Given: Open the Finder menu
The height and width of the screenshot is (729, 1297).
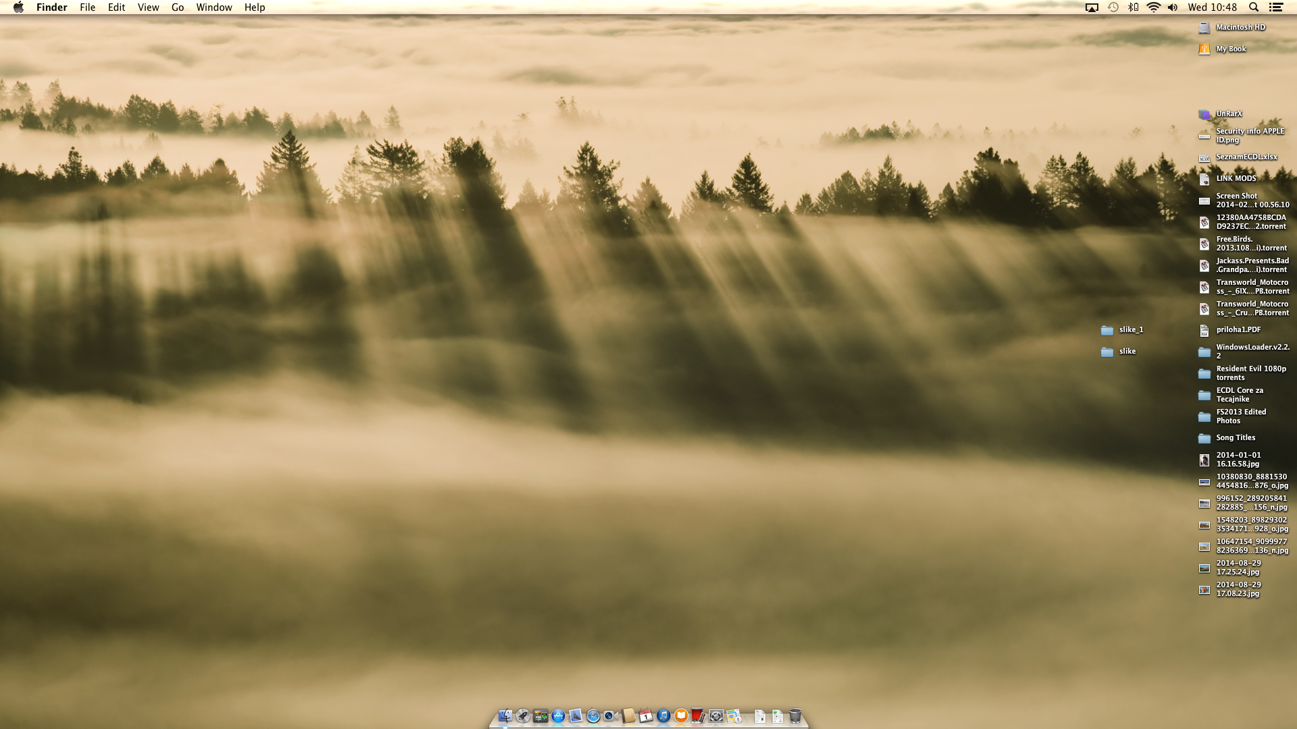Looking at the screenshot, I should tap(52, 7).
